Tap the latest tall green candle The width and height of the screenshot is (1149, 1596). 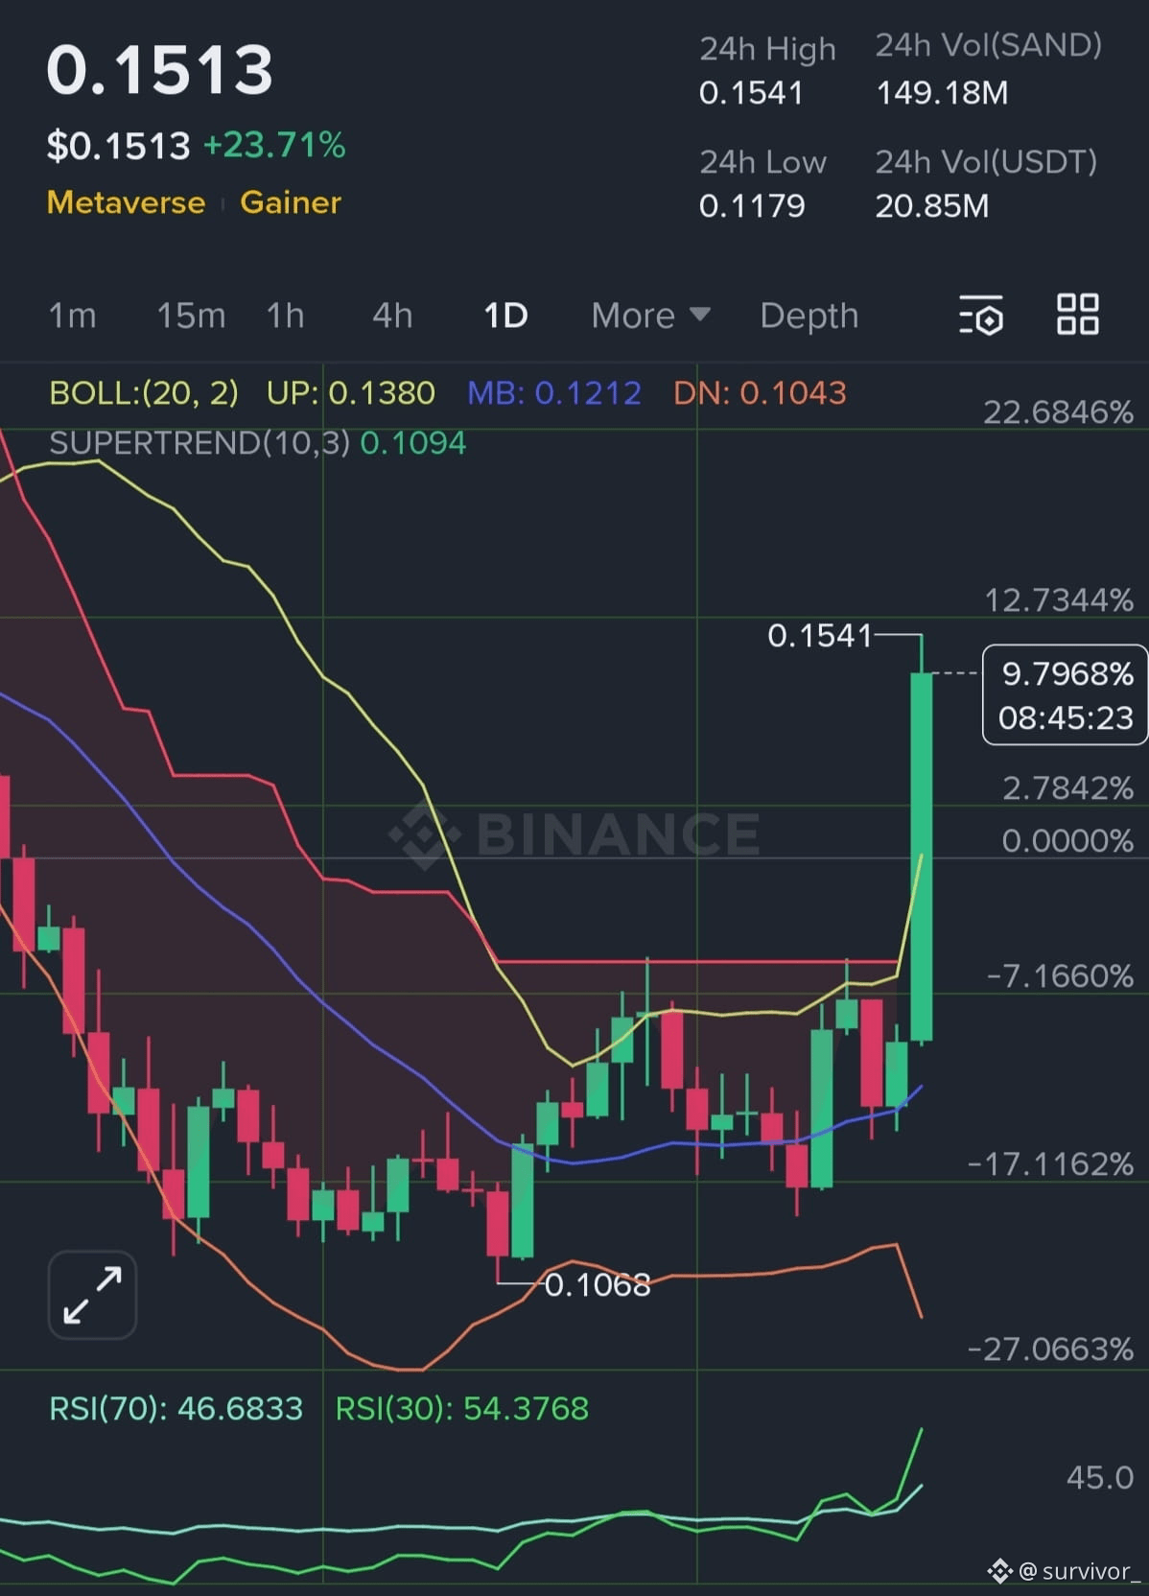(921, 857)
